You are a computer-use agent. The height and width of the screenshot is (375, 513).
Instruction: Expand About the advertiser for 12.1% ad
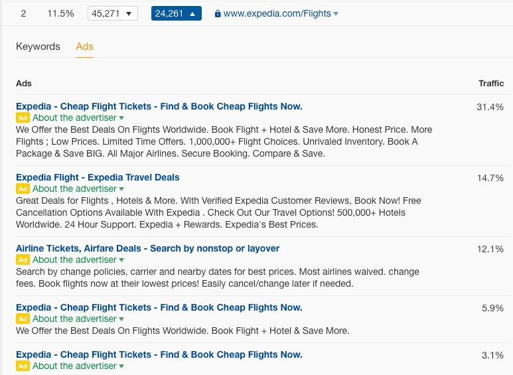pos(78,260)
